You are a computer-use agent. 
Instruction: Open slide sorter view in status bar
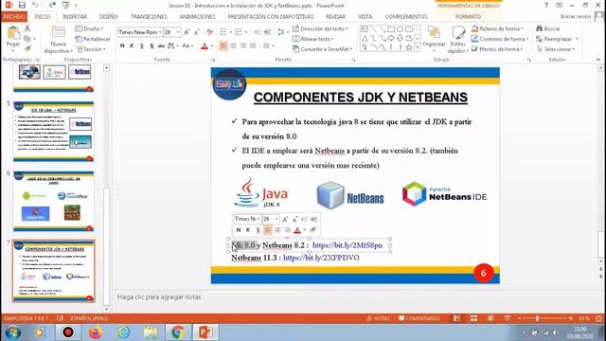point(473,318)
